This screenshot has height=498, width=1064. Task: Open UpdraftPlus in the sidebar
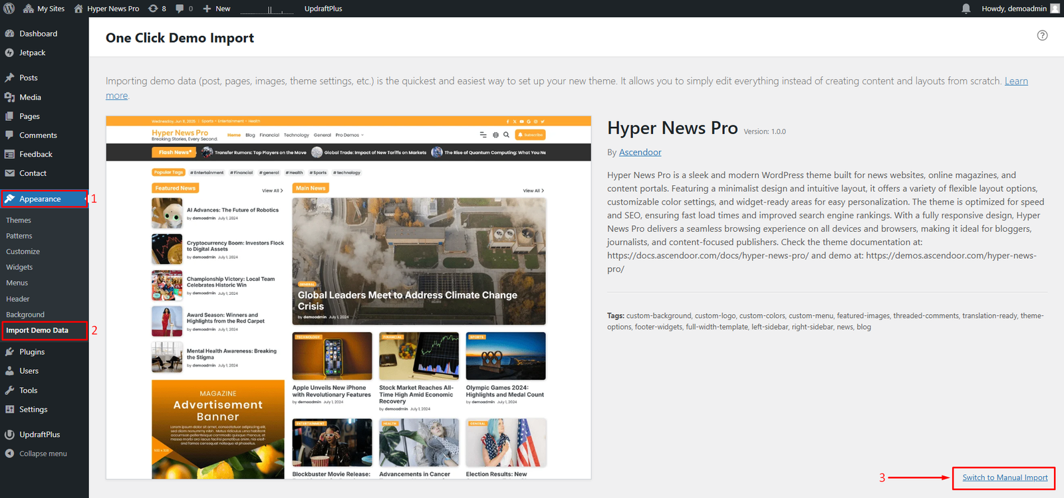[x=39, y=435]
